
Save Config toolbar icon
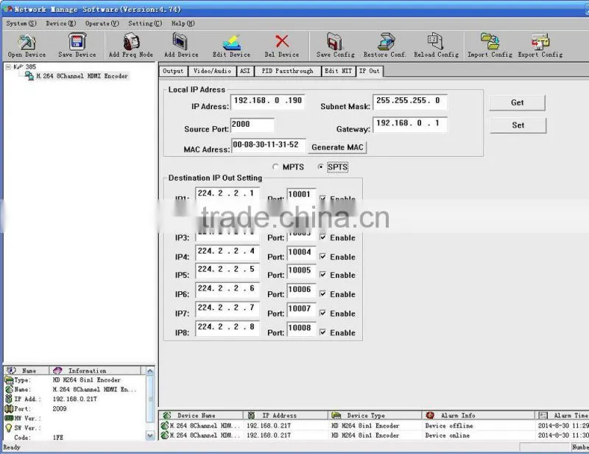point(336,46)
